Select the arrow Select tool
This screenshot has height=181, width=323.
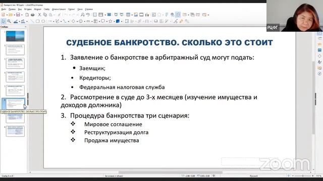click(3, 21)
